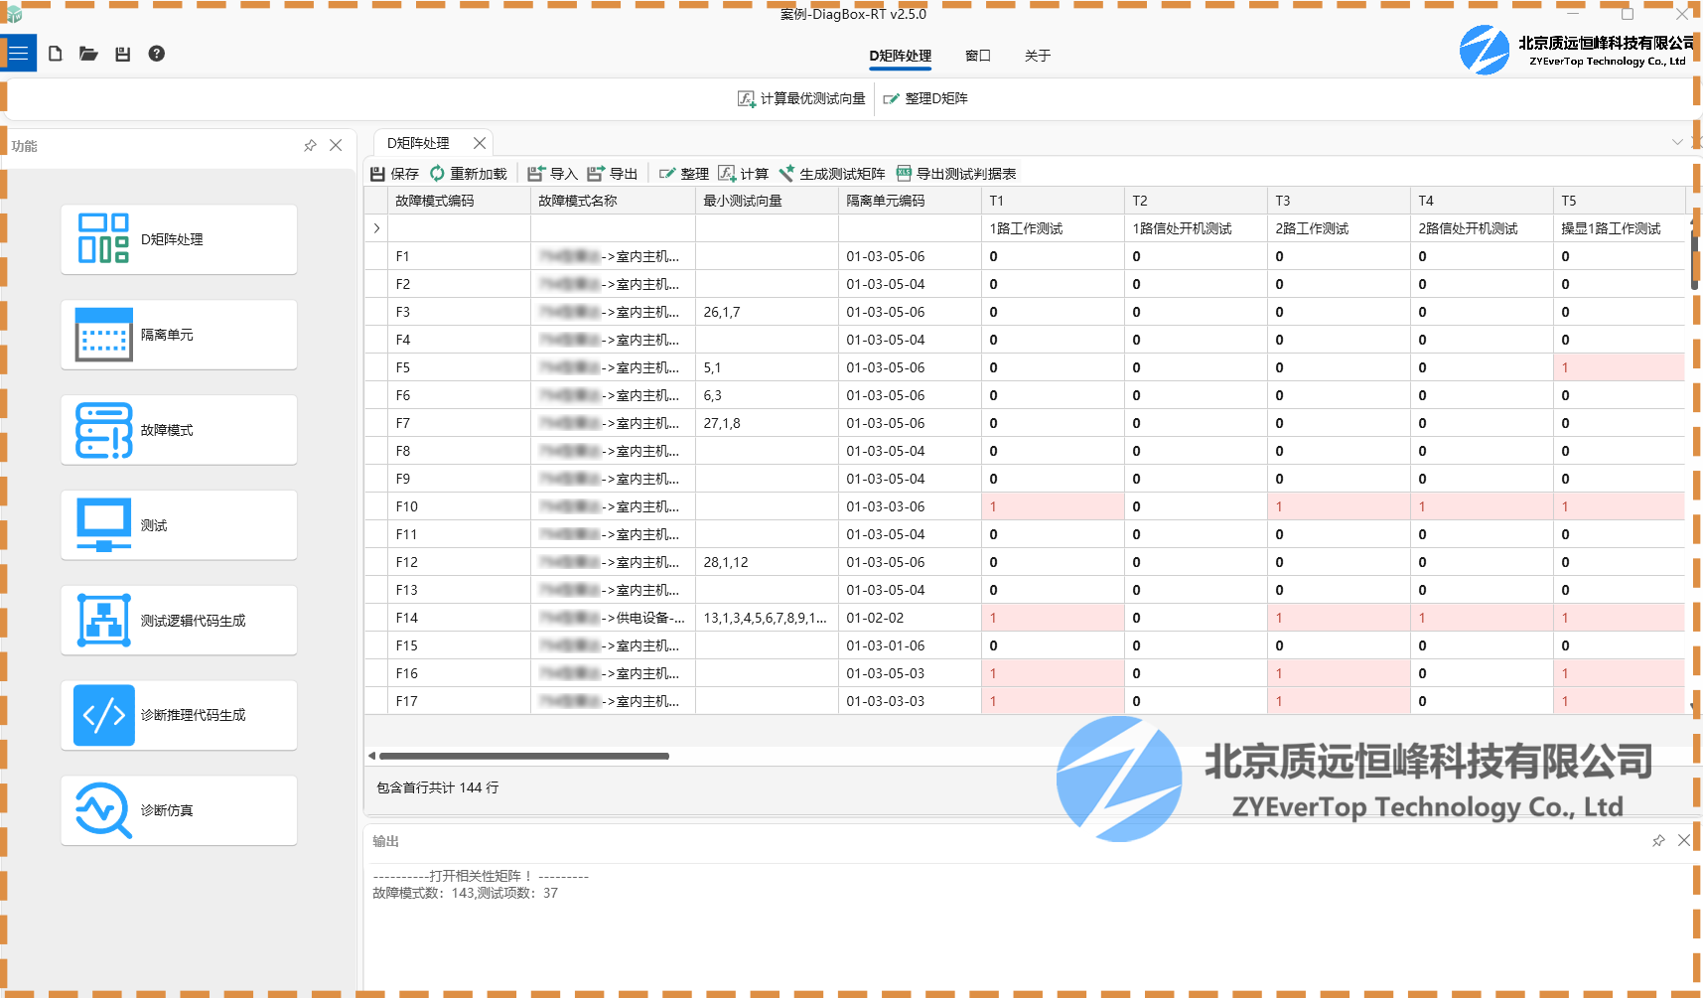This screenshot has height=998, width=1703.
Task: Open 测试 function card
Action: click(179, 525)
